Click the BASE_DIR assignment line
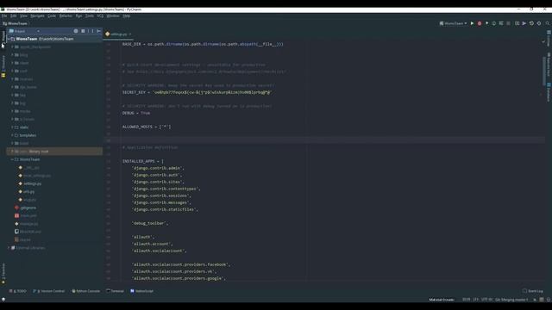This screenshot has width=552, height=310. pyautogui.click(x=203, y=44)
